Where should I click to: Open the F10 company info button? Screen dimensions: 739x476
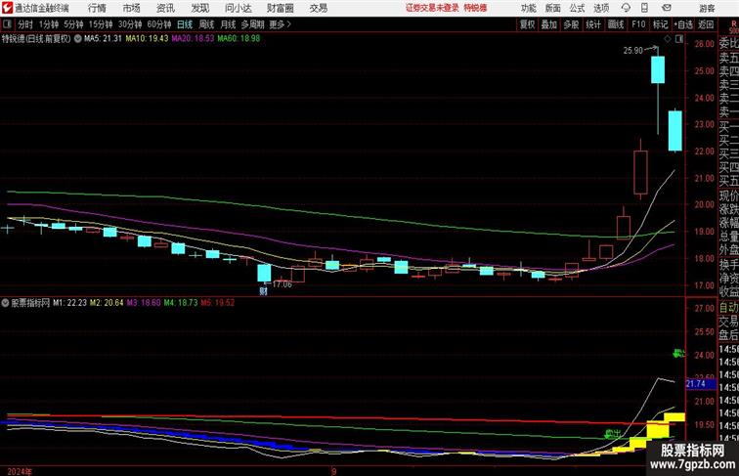pos(638,24)
